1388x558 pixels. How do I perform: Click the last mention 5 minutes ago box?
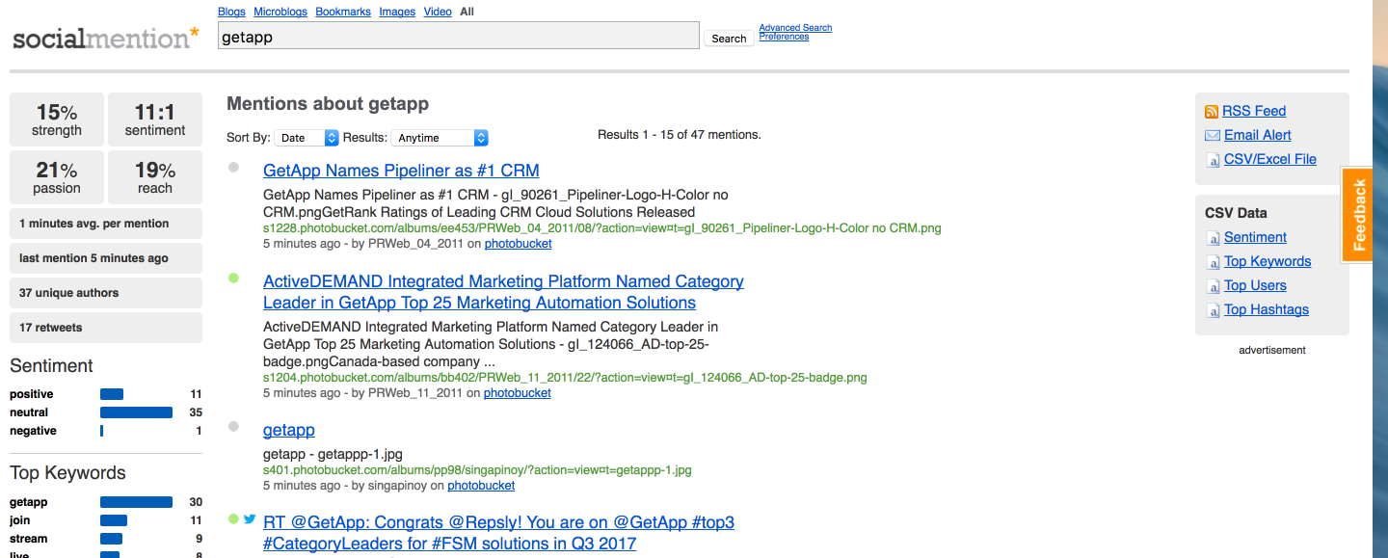coord(106,258)
